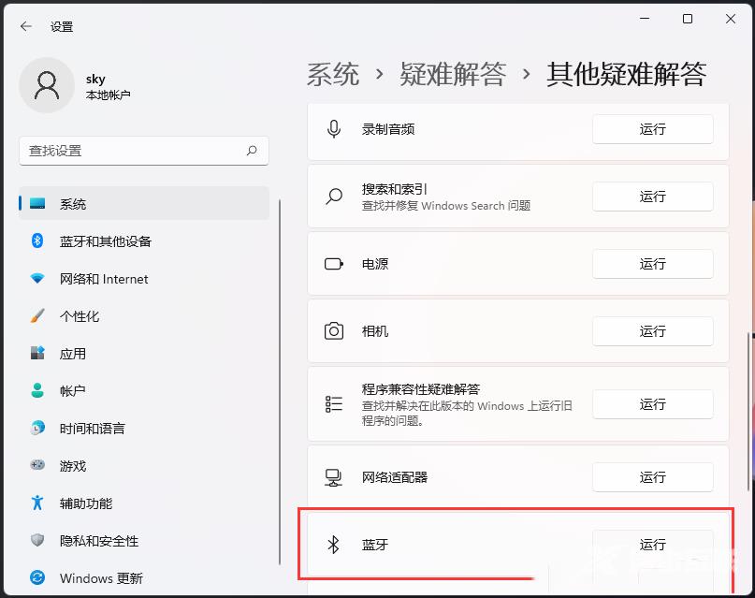755x598 pixels.
Task: Run the 相机 troubleshooter
Action: point(652,331)
